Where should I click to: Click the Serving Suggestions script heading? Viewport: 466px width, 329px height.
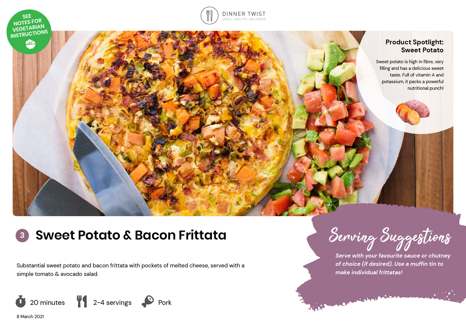[390, 238]
